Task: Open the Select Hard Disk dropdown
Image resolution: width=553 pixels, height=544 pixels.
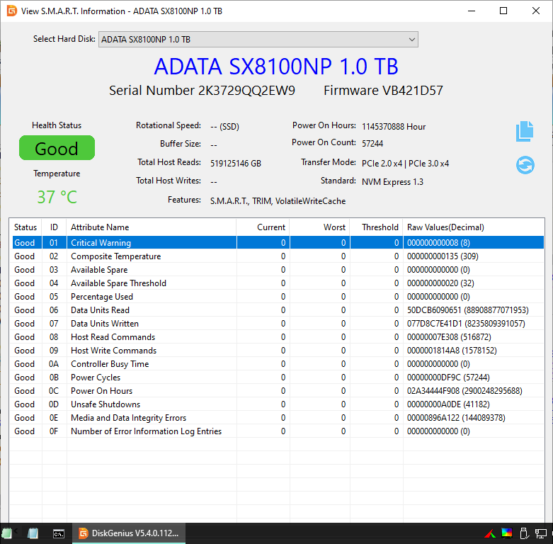Action: pos(258,39)
